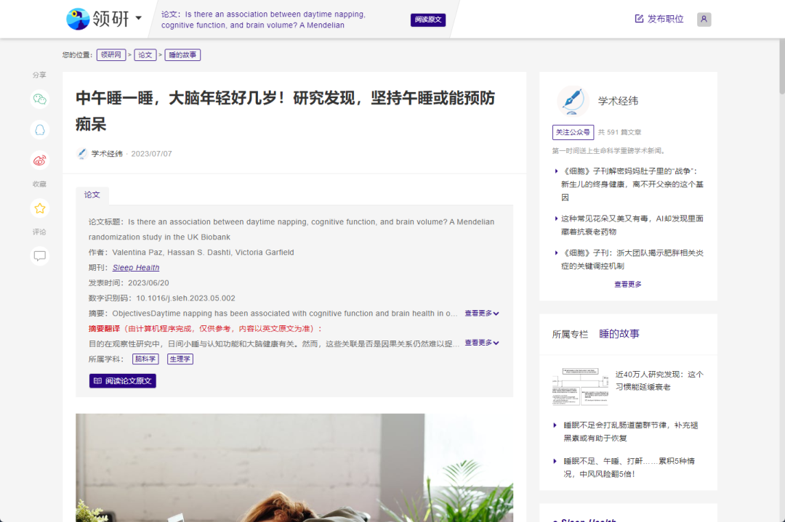Expand the translated abstract with 查看更多
Viewport: 785px width, 522px height.
(482, 343)
